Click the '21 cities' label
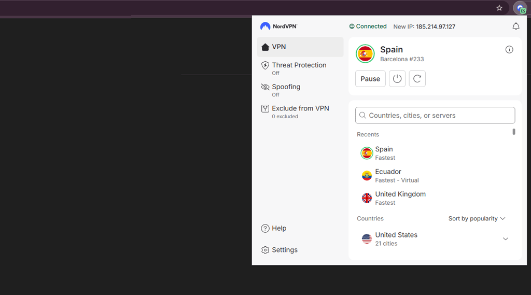Image resolution: width=531 pixels, height=295 pixels. click(x=386, y=244)
